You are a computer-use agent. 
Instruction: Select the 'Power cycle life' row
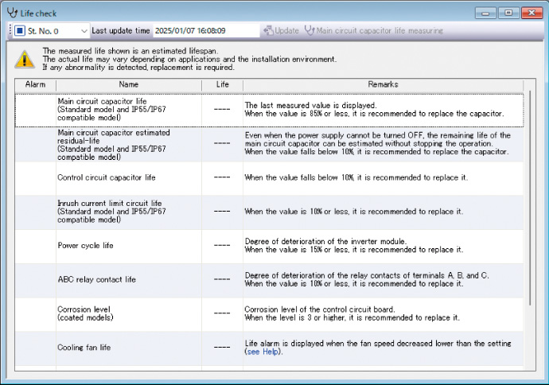(x=269, y=246)
